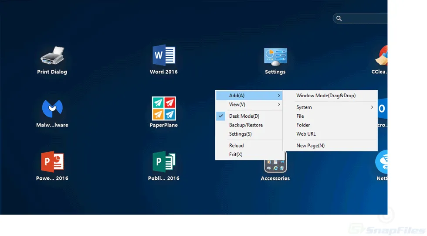427x236 pixels.
Task: Select Backup/Restore from the context menu
Action: [x=249, y=125]
